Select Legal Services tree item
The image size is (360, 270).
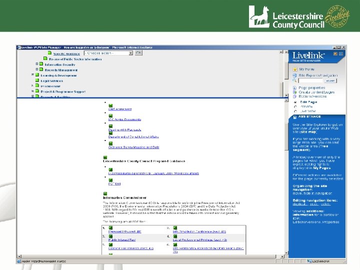(x=51, y=81)
